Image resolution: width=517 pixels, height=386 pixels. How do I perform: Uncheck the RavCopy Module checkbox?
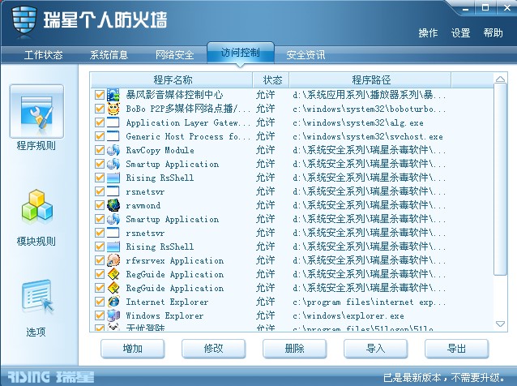point(99,150)
